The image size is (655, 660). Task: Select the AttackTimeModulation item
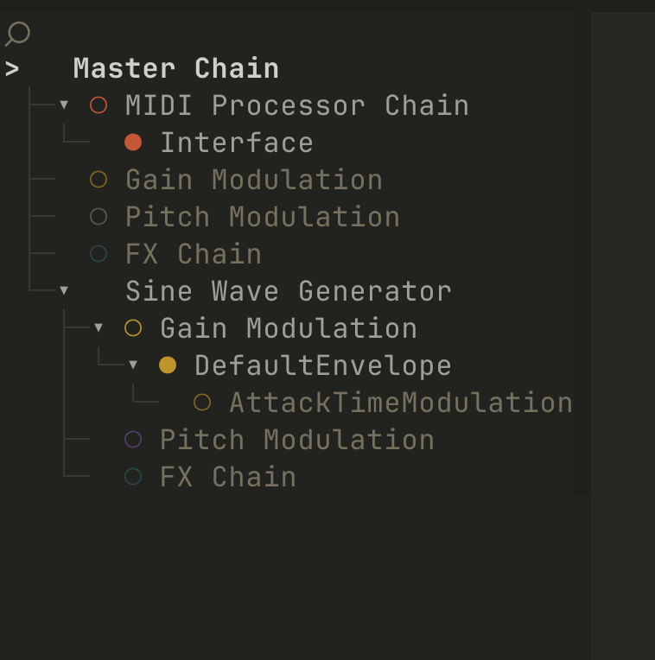400,403
